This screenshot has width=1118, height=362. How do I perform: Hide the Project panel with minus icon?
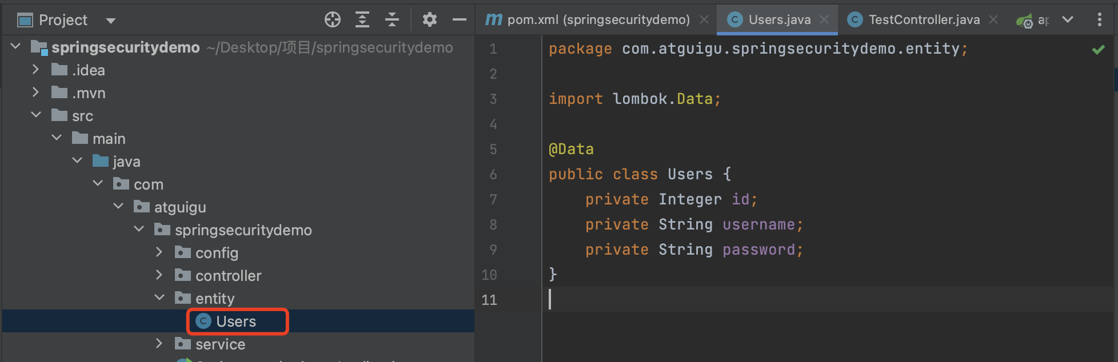point(459,20)
